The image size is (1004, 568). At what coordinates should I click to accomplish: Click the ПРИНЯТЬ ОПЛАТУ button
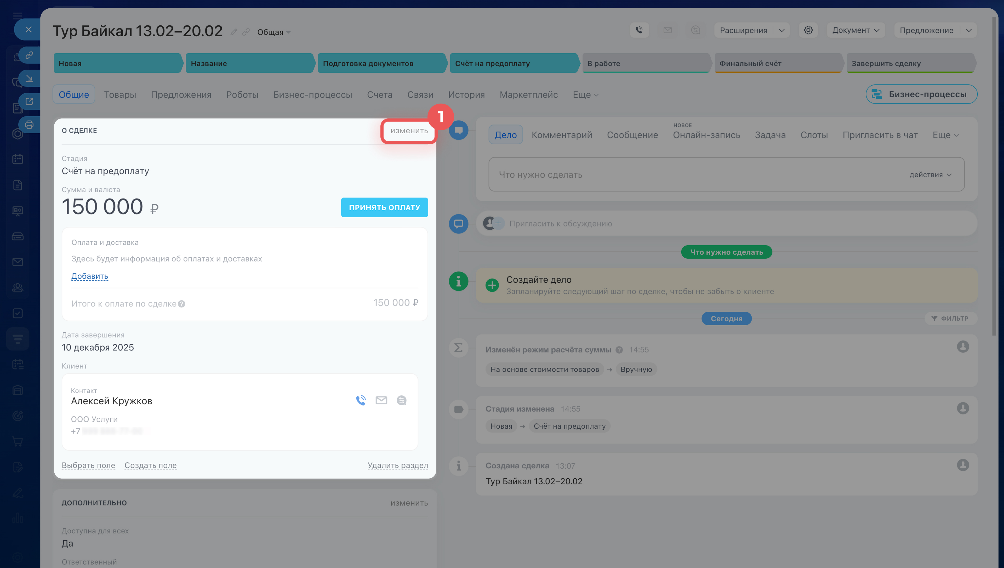coord(384,208)
